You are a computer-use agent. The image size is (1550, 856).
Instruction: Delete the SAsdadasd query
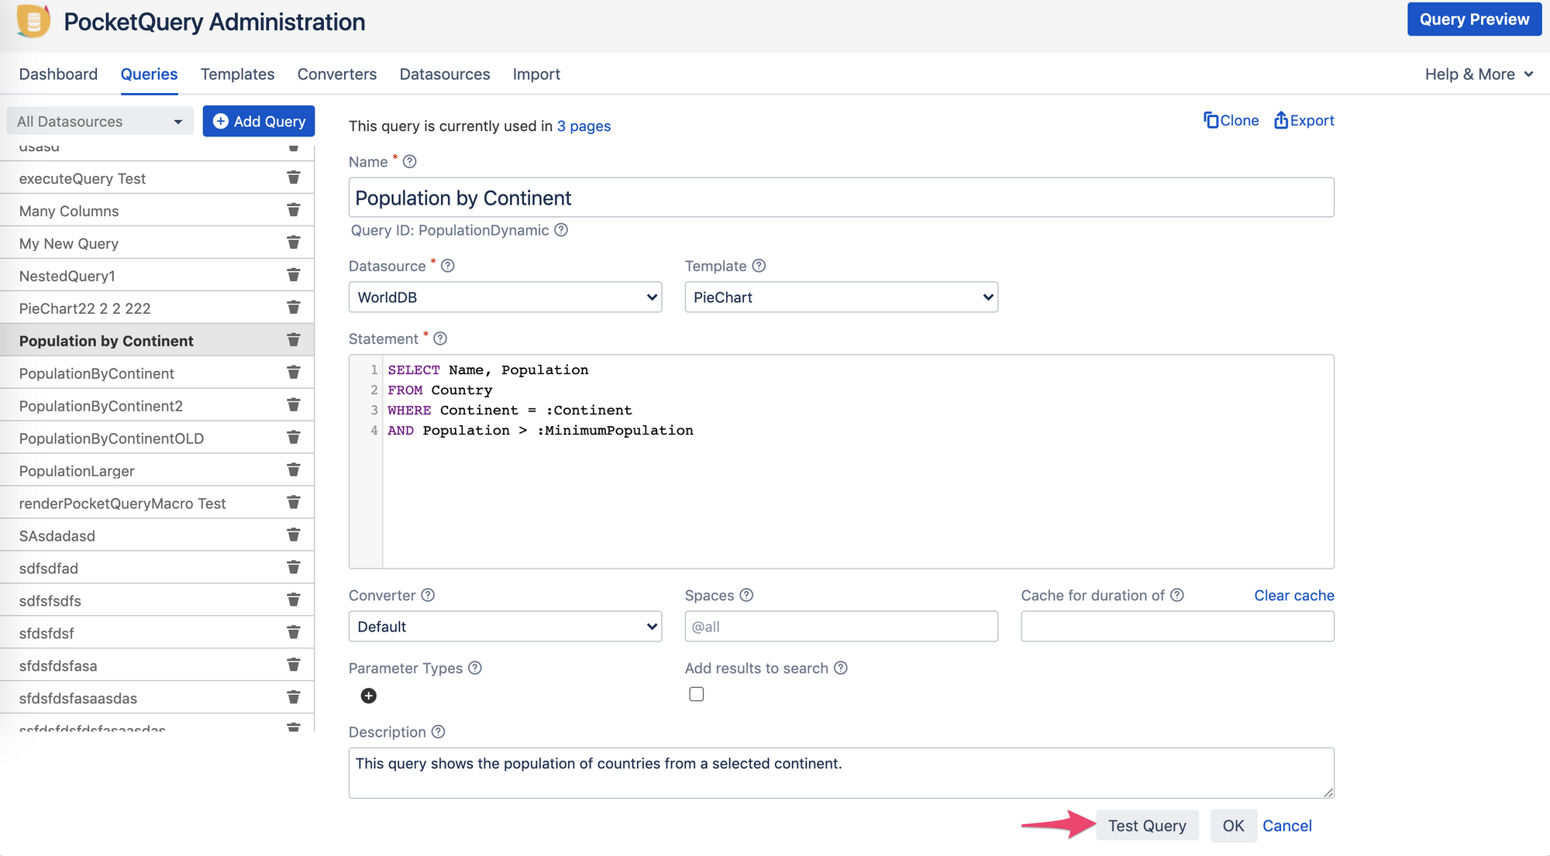pos(294,535)
